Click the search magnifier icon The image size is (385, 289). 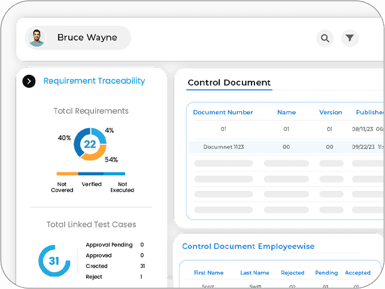tap(325, 38)
